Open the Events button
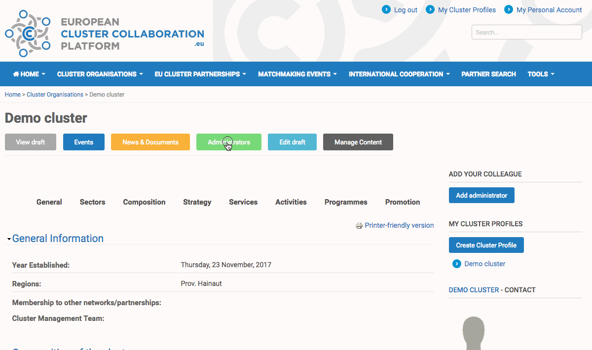 (84, 142)
